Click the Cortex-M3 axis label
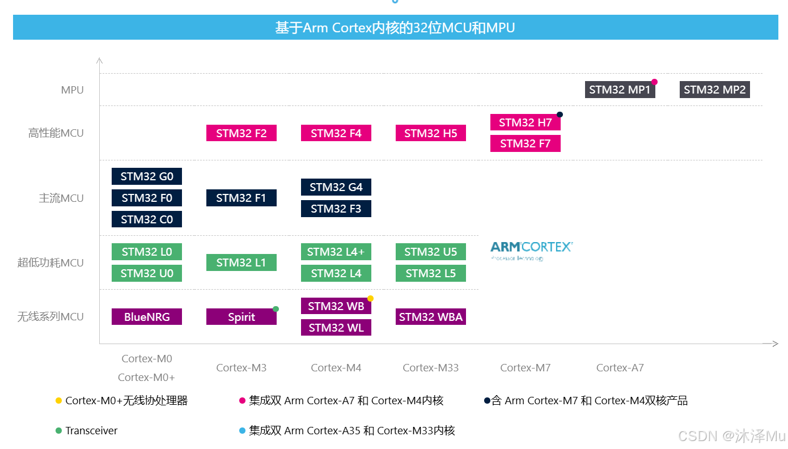Image resolution: width=788 pixels, height=449 pixels. 242,368
